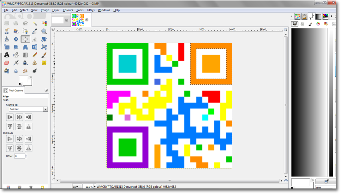Select the Cage Transform tool
The height and width of the screenshot is (194, 341).
(x=44, y=47)
